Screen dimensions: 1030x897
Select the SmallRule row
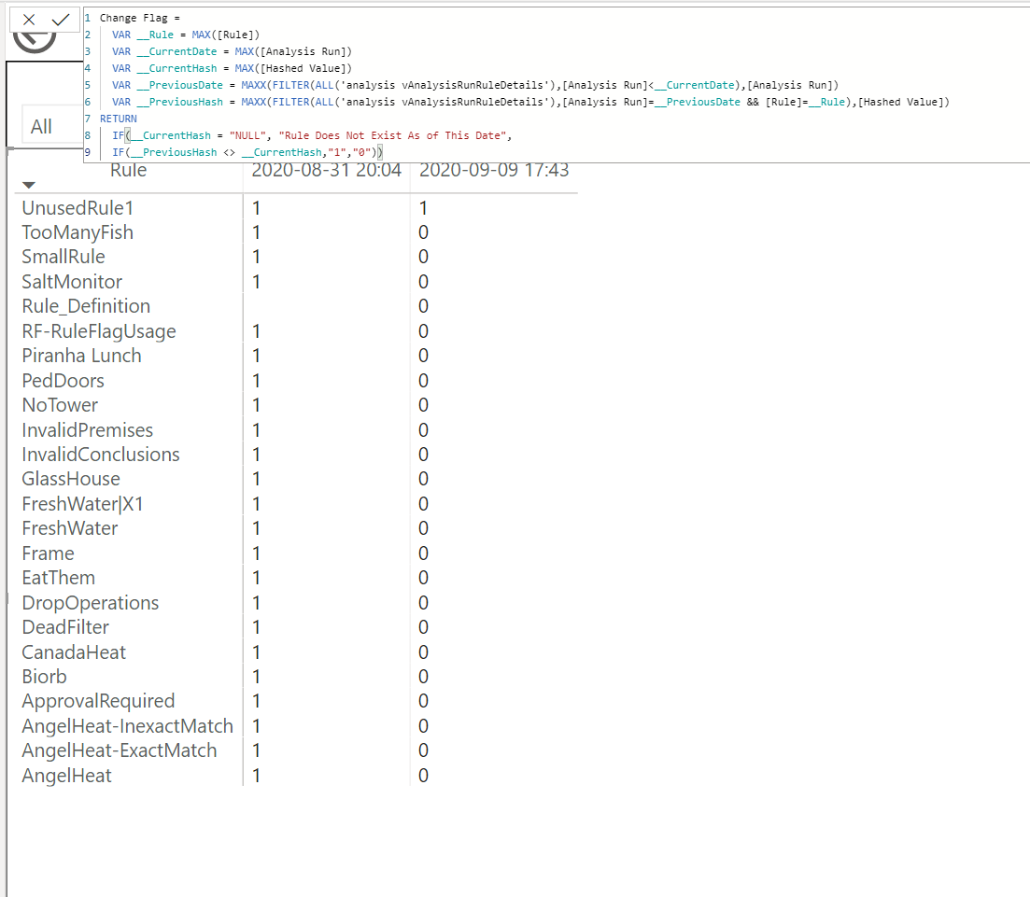point(296,257)
